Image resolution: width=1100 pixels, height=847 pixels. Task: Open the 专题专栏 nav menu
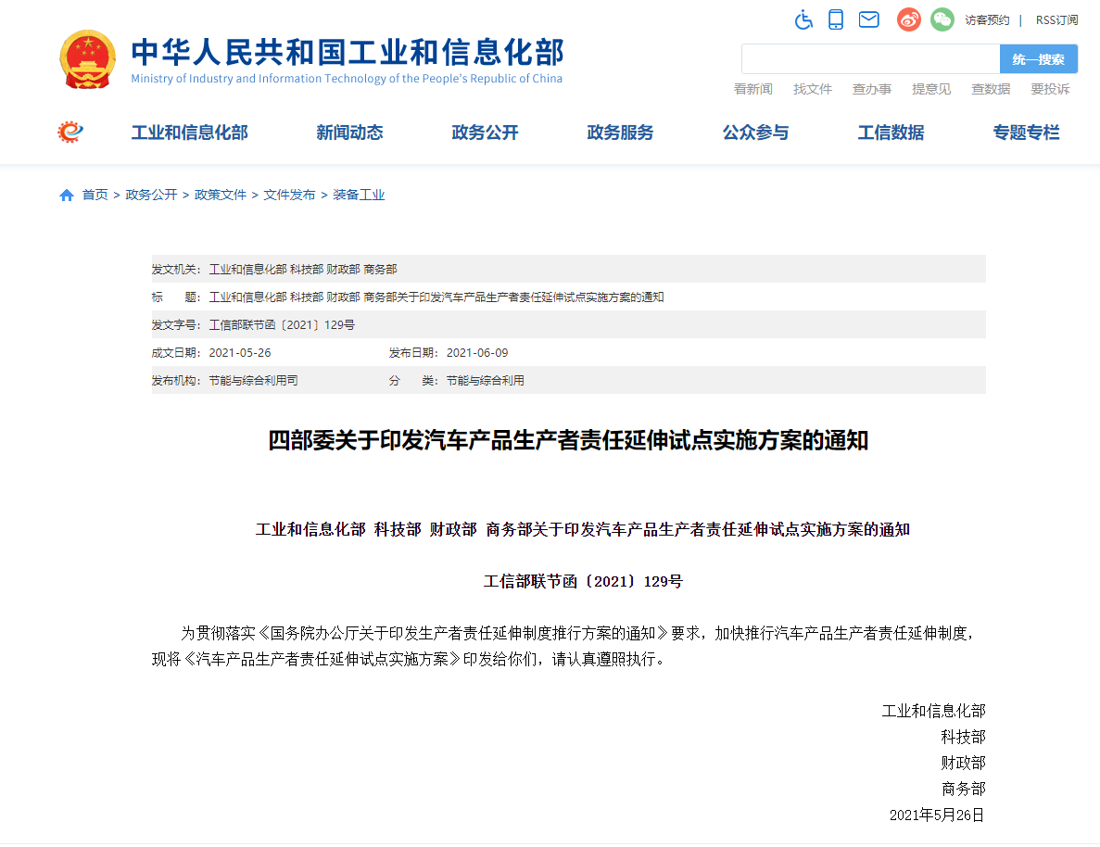[1027, 133]
